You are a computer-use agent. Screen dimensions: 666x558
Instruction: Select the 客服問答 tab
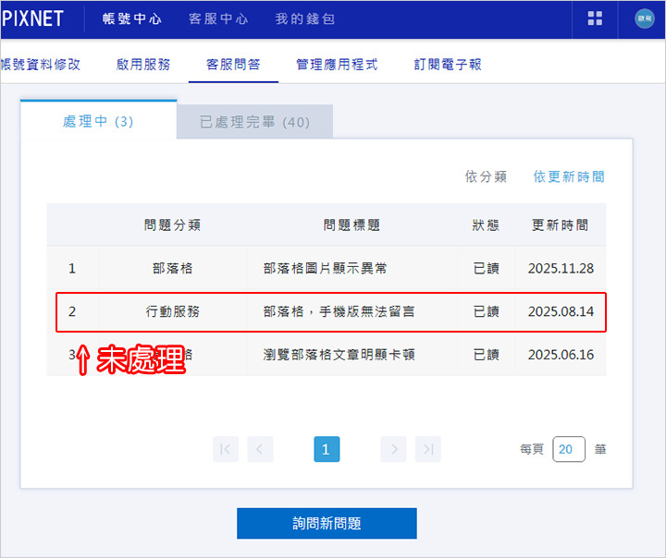point(233,65)
